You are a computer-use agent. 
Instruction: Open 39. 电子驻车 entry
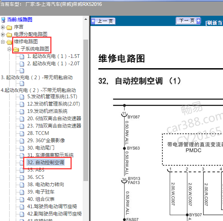41,192
